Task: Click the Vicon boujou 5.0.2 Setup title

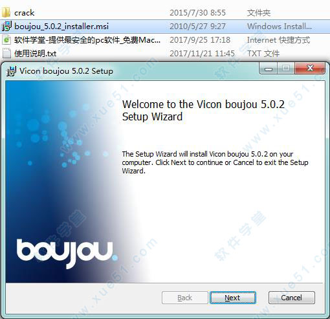Action: (66, 71)
